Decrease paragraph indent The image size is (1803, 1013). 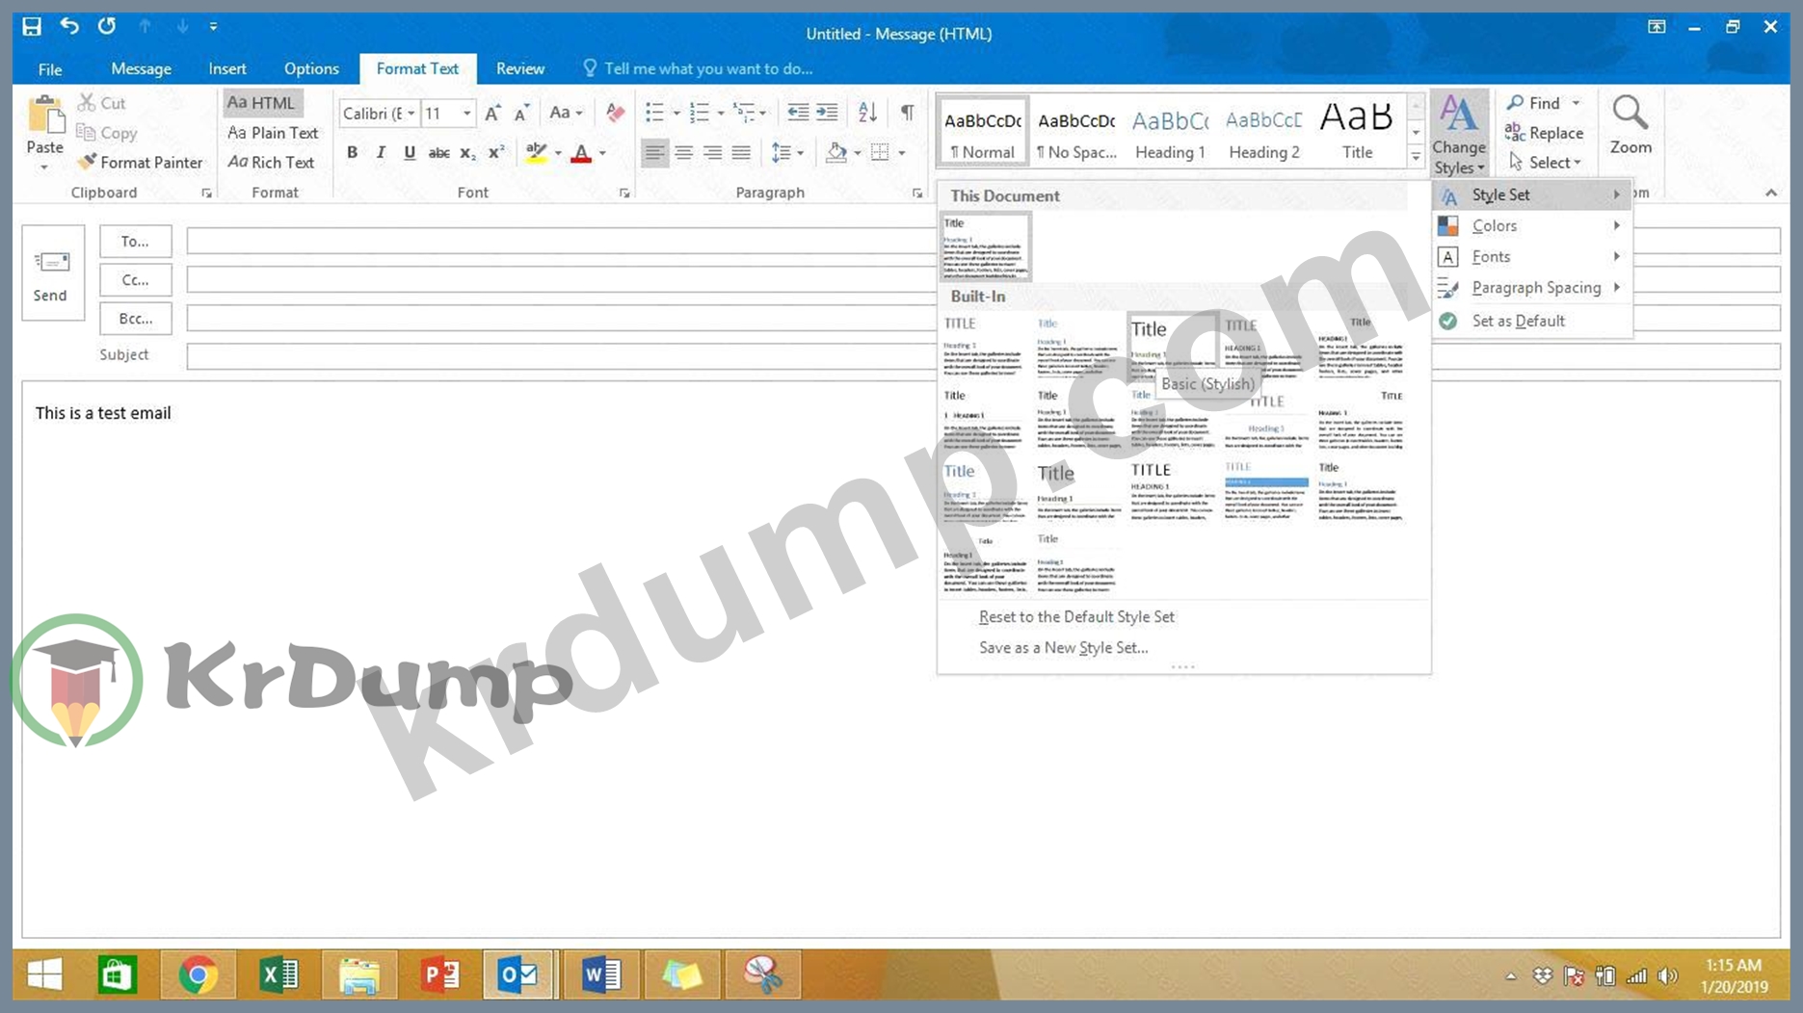797,113
